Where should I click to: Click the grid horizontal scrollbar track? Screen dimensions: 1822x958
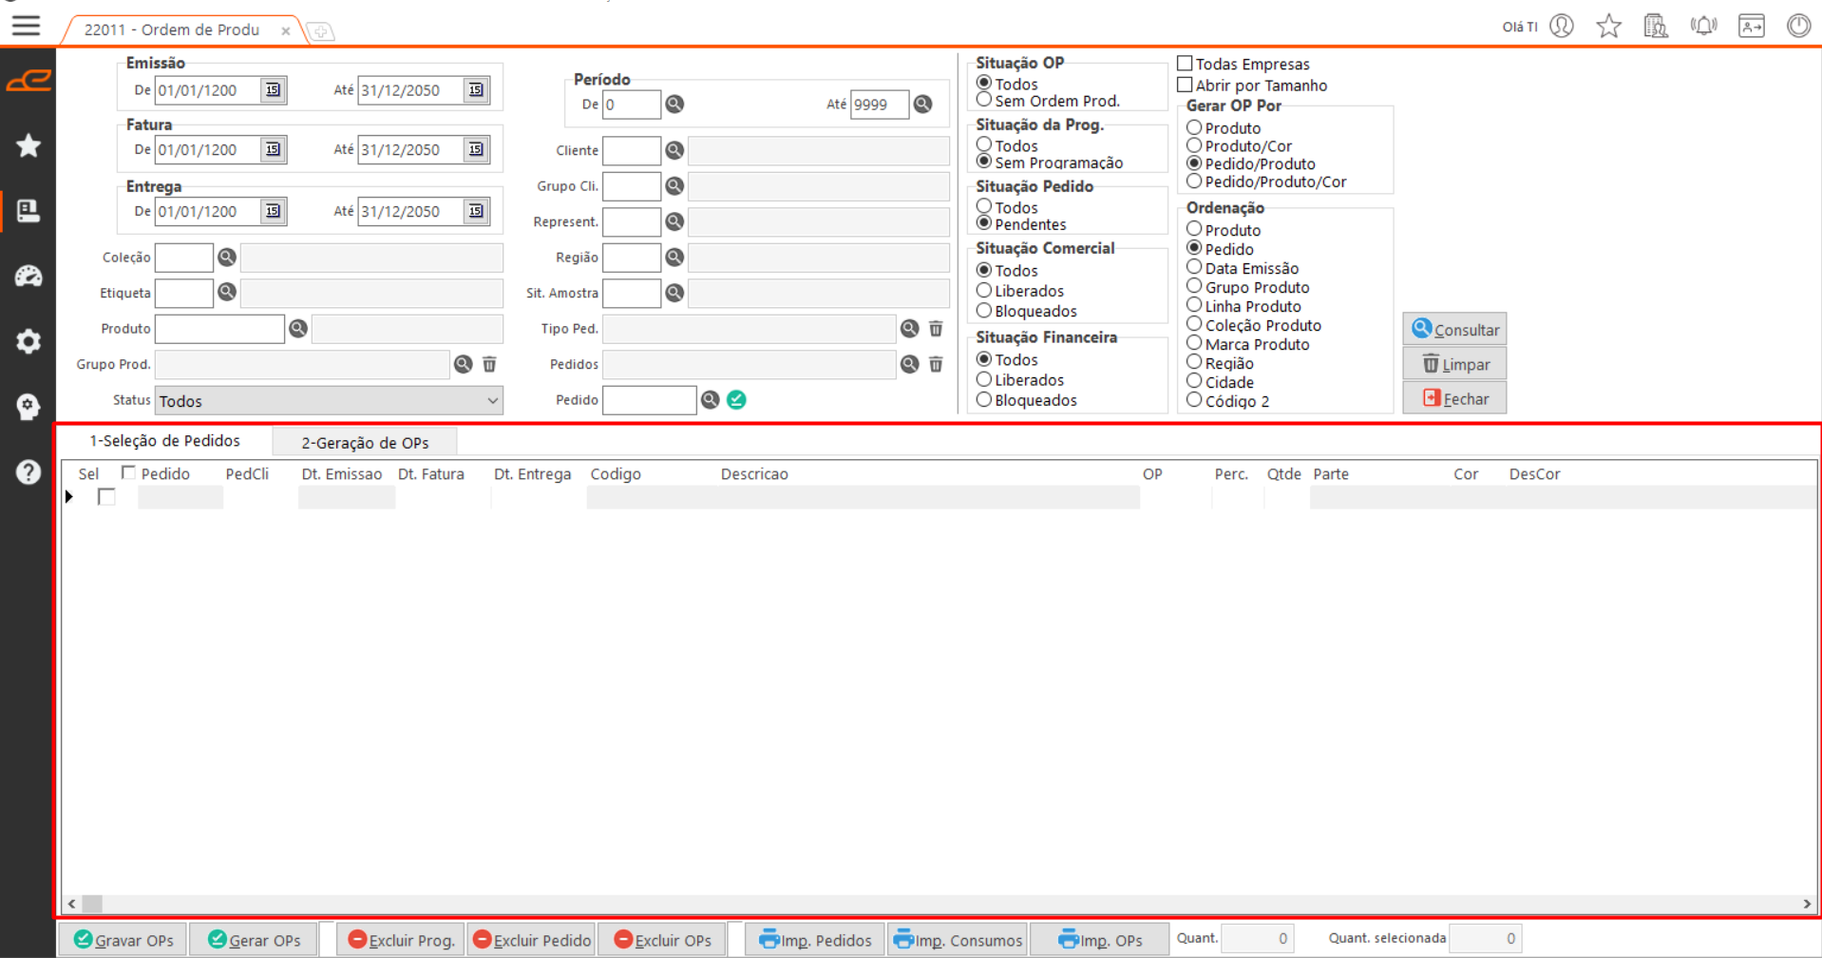[950, 903]
